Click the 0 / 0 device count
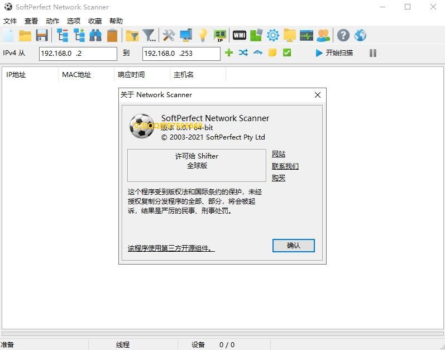The width and height of the screenshot is (445, 350). click(227, 344)
